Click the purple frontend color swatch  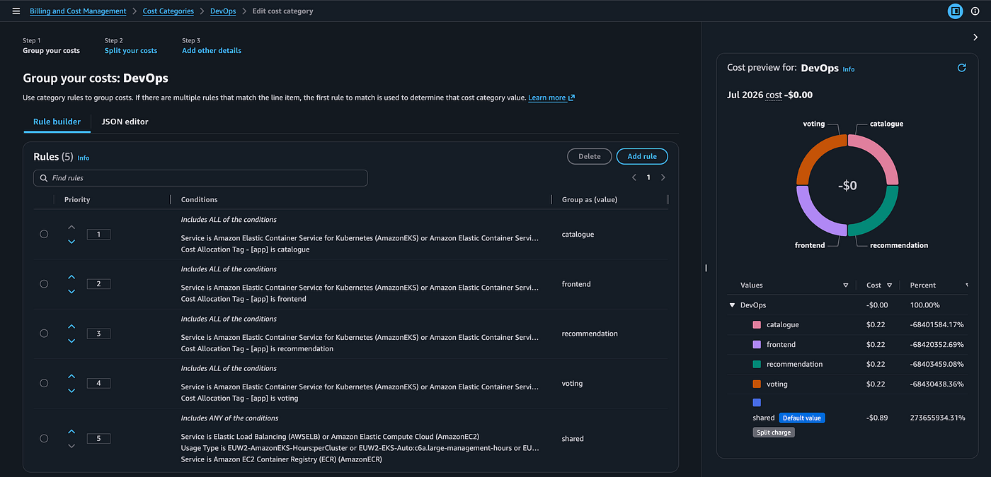(x=757, y=345)
